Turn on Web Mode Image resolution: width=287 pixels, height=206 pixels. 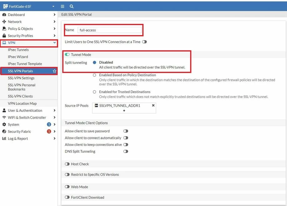tap(67, 187)
